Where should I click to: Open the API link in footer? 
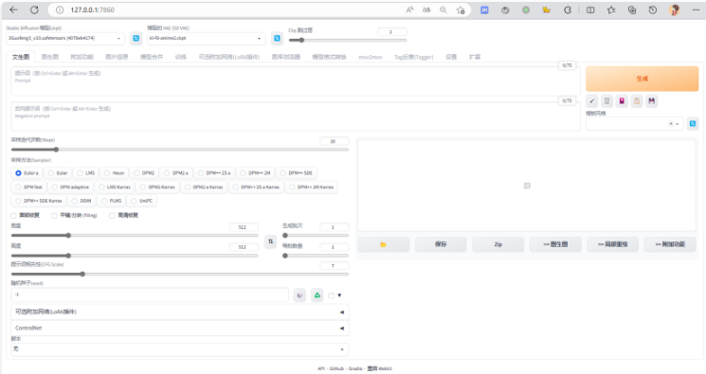[321, 368]
